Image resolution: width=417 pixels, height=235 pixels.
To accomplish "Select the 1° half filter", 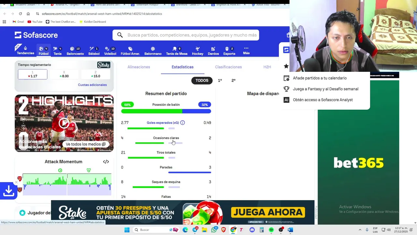I will (x=220, y=81).
